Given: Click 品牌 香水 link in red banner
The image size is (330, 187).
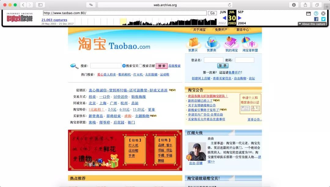Looking at the screenshot, I should coord(165,145).
